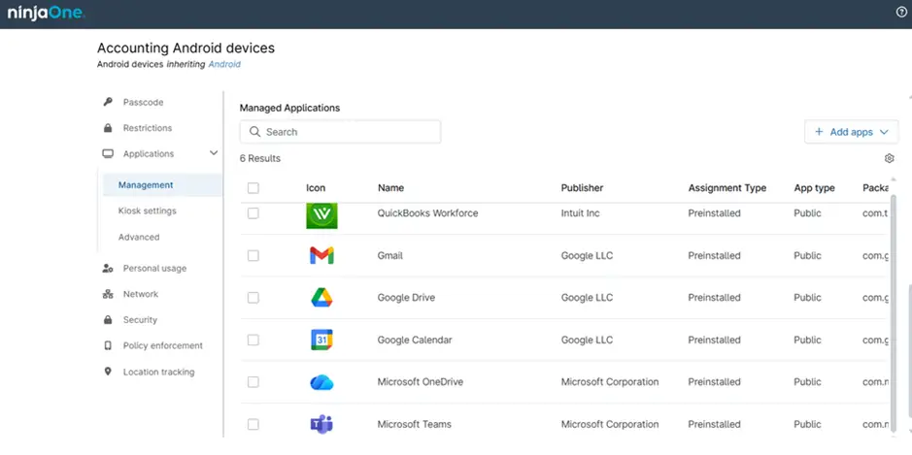Viewport: 912px width, 455px height.
Task: Sort by the Publisher column header
Action: pos(582,187)
